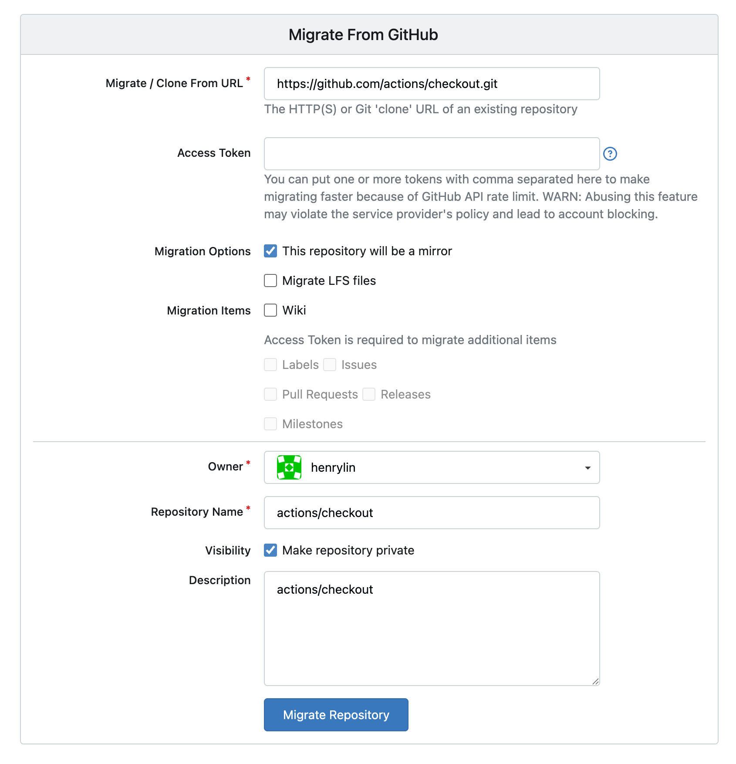Uncheck 'This repository will be a mirror'
Viewport: 736px width, 764px height.
click(270, 251)
